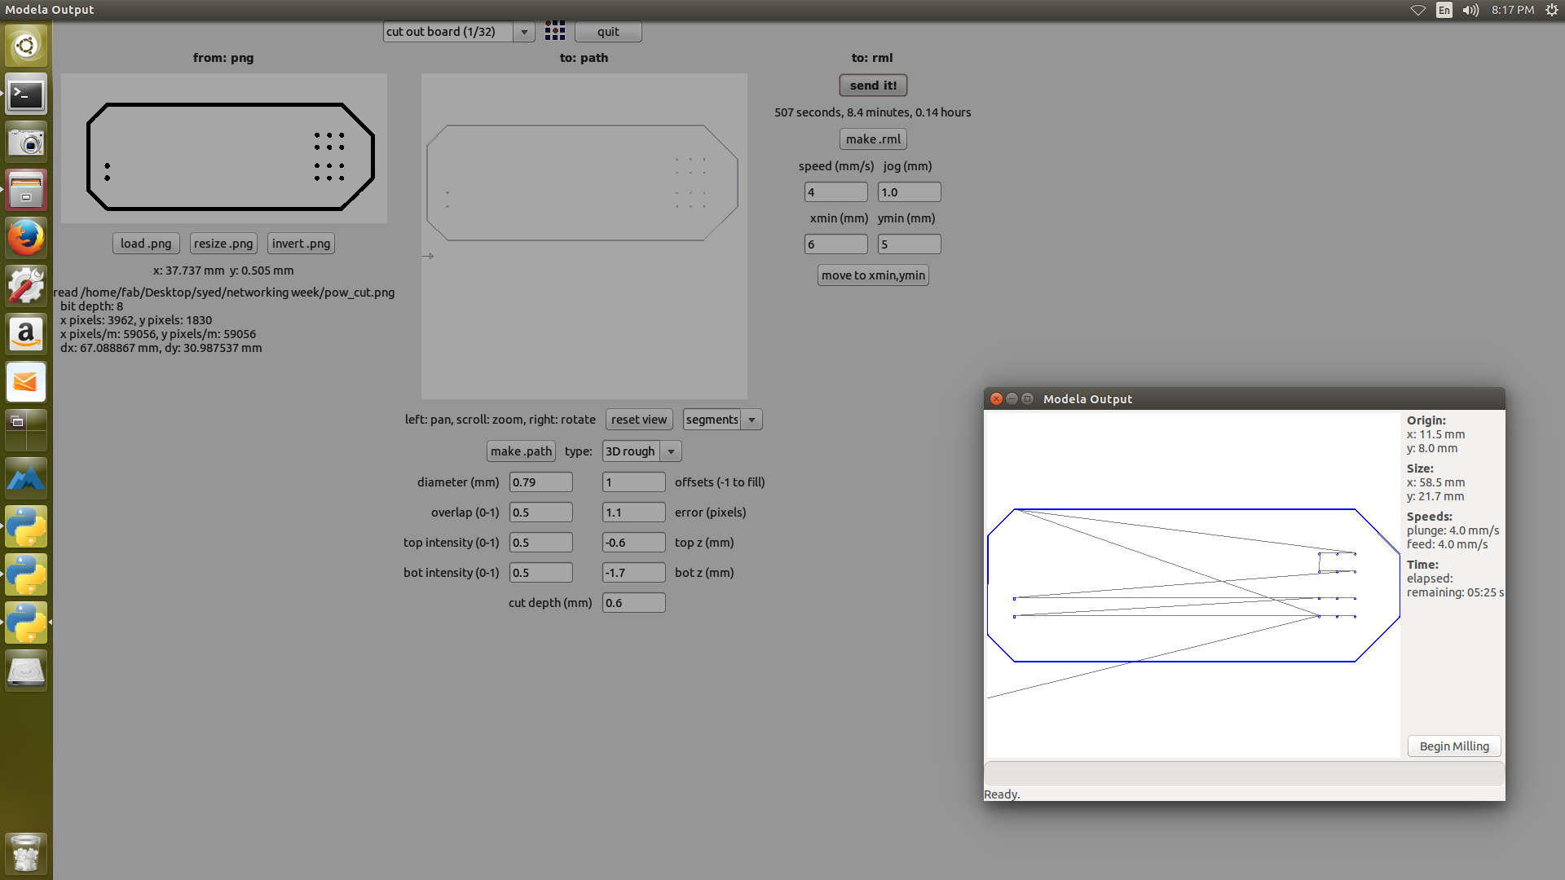1565x880 pixels.
Task: Expand the cut out board dropdown
Action: (524, 32)
